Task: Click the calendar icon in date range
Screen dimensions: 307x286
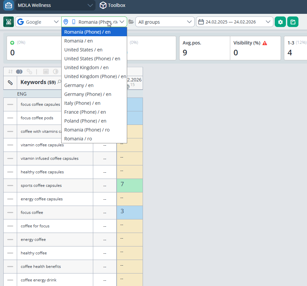Action: coord(201,22)
